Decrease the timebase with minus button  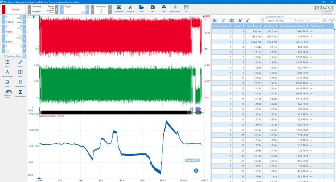click(30, 9)
